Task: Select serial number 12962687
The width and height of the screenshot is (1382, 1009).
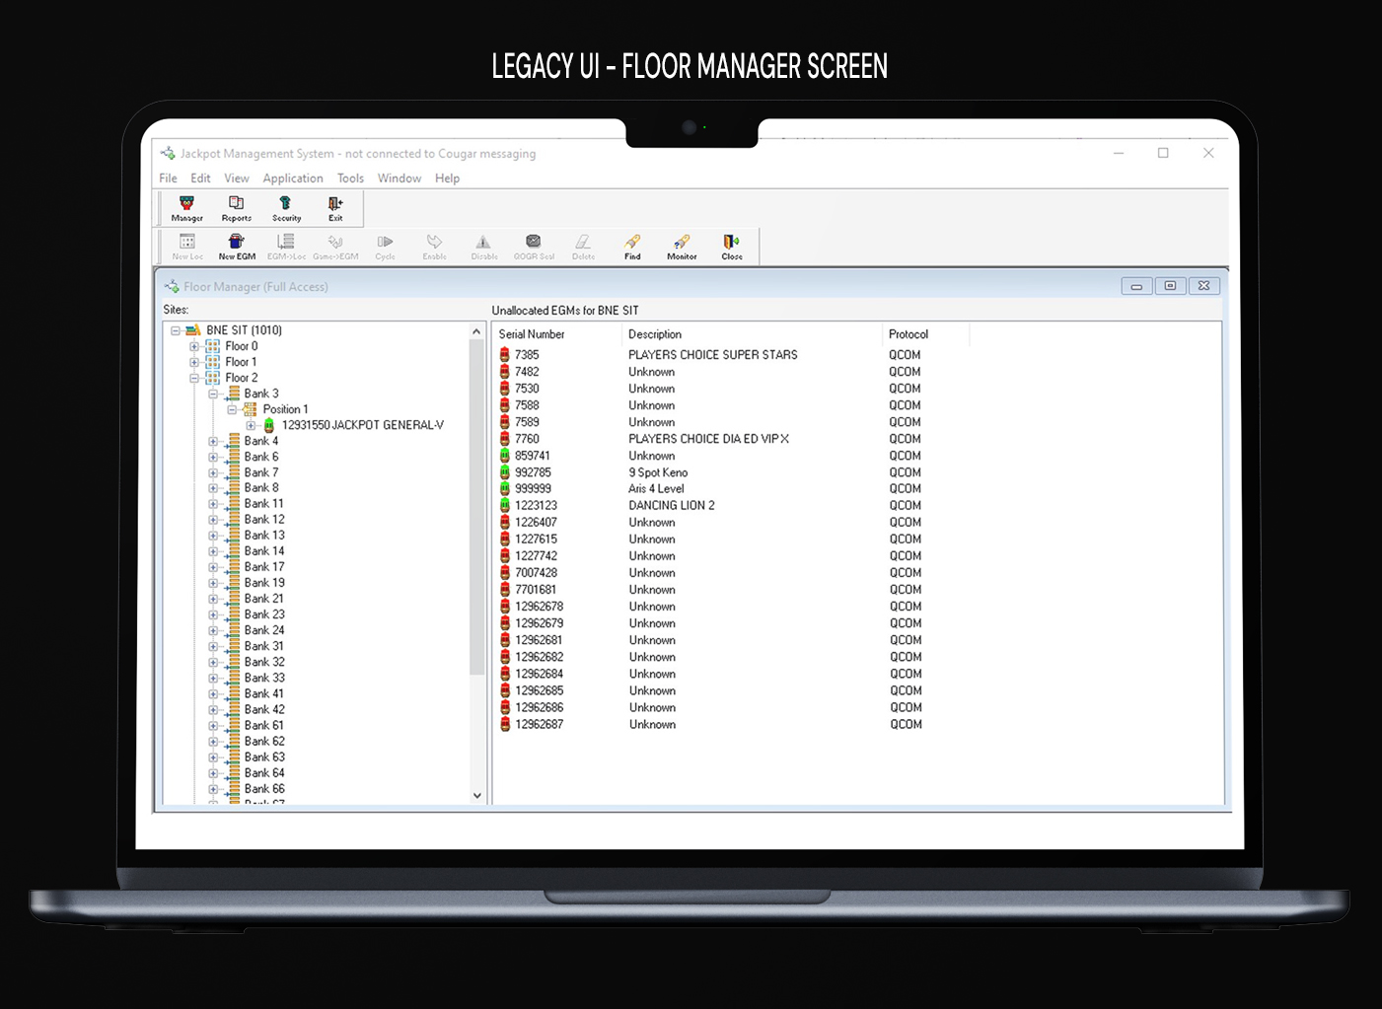Action: click(x=540, y=724)
